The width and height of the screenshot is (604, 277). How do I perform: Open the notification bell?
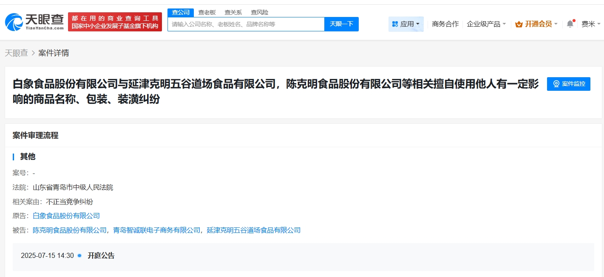coord(570,24)
